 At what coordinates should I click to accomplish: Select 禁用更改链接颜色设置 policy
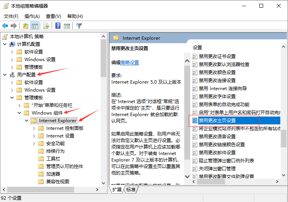coord(222,145)
